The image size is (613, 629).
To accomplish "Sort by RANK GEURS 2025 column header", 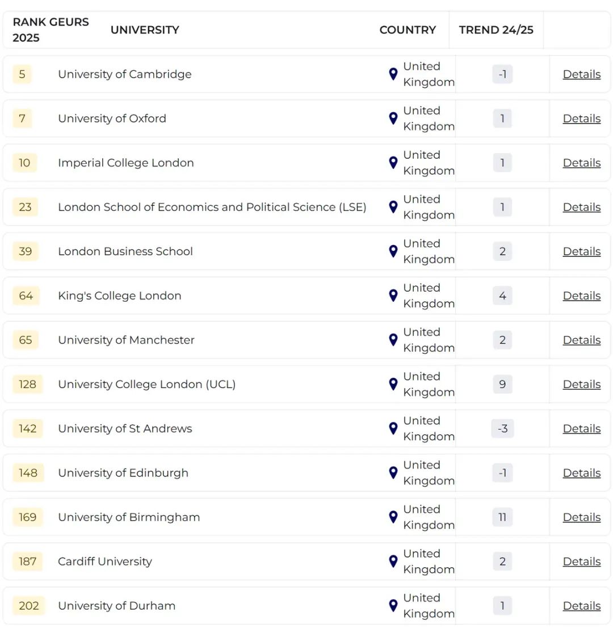I will coord(51,30).
